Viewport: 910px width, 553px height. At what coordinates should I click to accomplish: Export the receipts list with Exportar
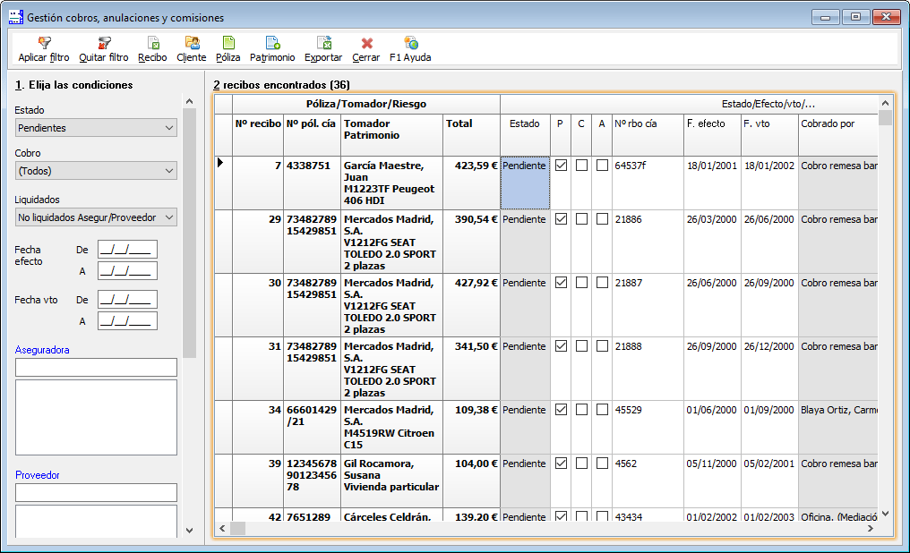coord(323,49)
